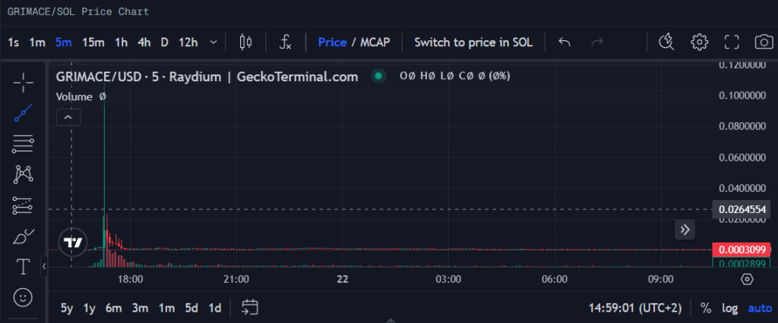Viewport: 778px width, 323px height.
Task: Take a chart snapshot with camera
Action: click(x=762, y=42)
